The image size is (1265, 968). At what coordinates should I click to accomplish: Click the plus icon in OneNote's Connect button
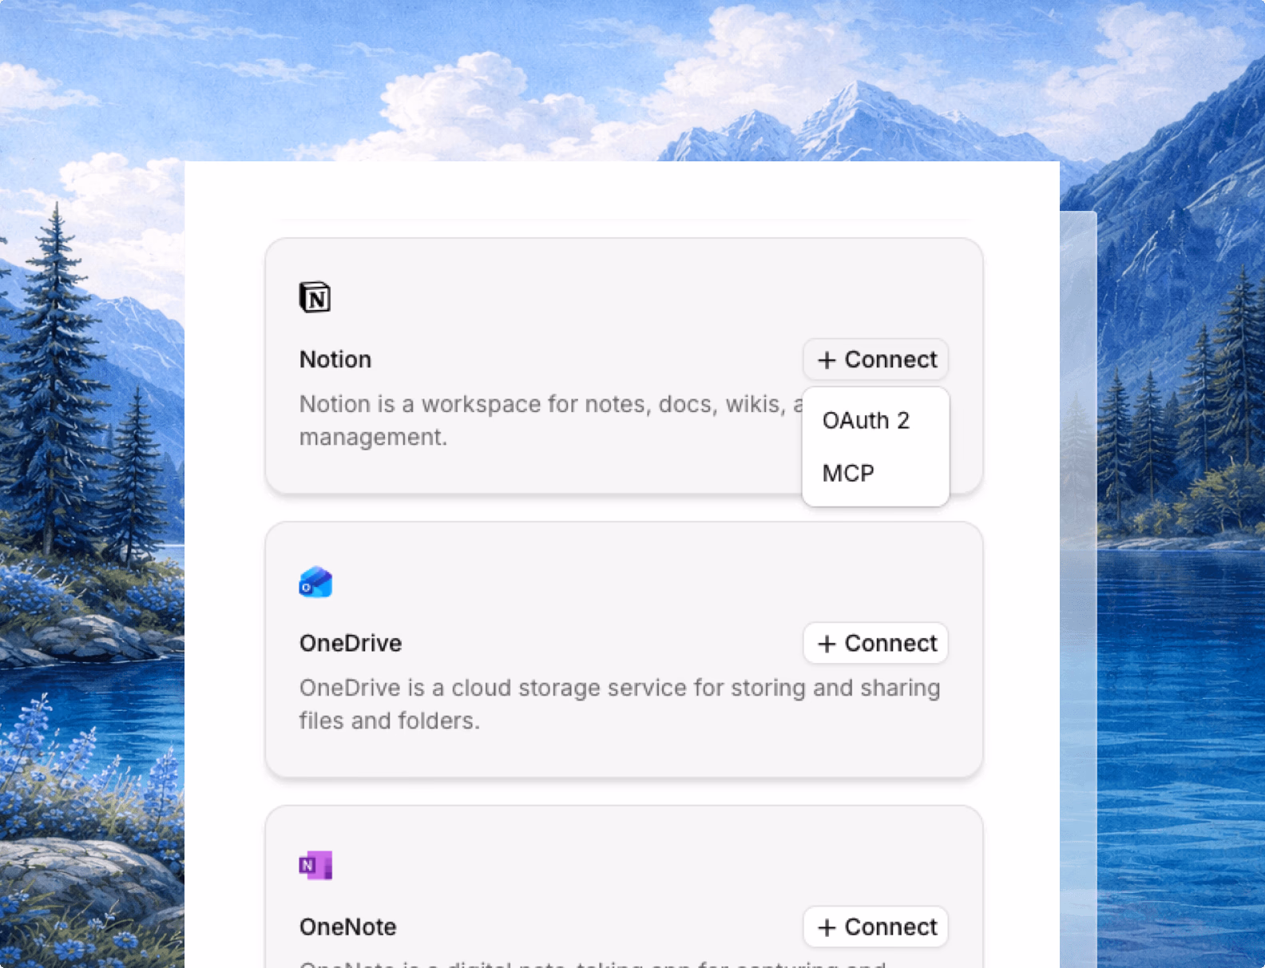tap(827, 927)
